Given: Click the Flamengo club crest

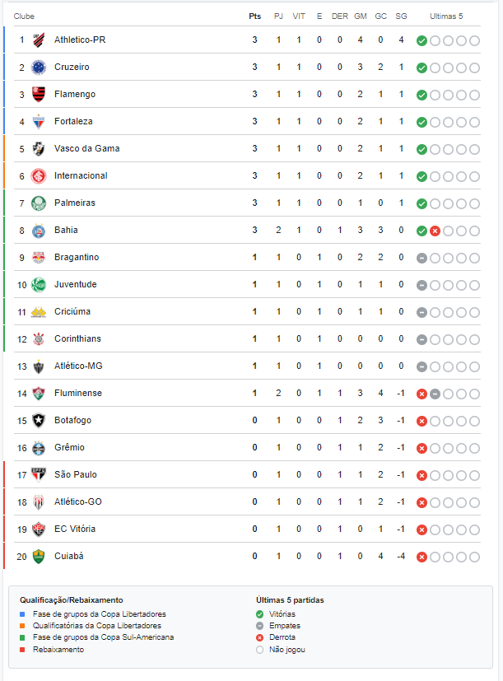Looking at the screenshot, I should click(x=39, y=94).
